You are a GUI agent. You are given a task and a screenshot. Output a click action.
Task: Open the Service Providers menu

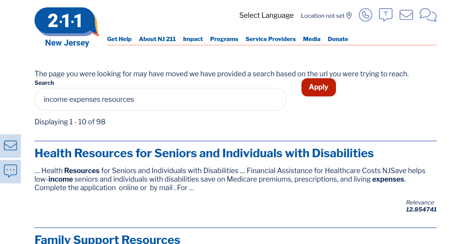[270, 39]
